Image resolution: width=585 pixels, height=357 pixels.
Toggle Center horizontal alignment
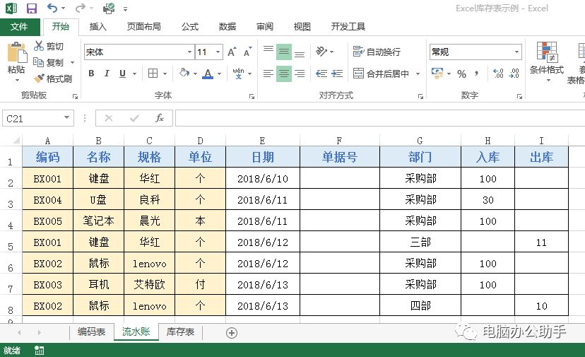coord(283,74)
